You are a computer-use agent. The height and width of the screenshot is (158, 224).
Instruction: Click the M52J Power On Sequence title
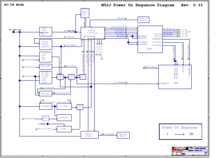coord(138,5)
